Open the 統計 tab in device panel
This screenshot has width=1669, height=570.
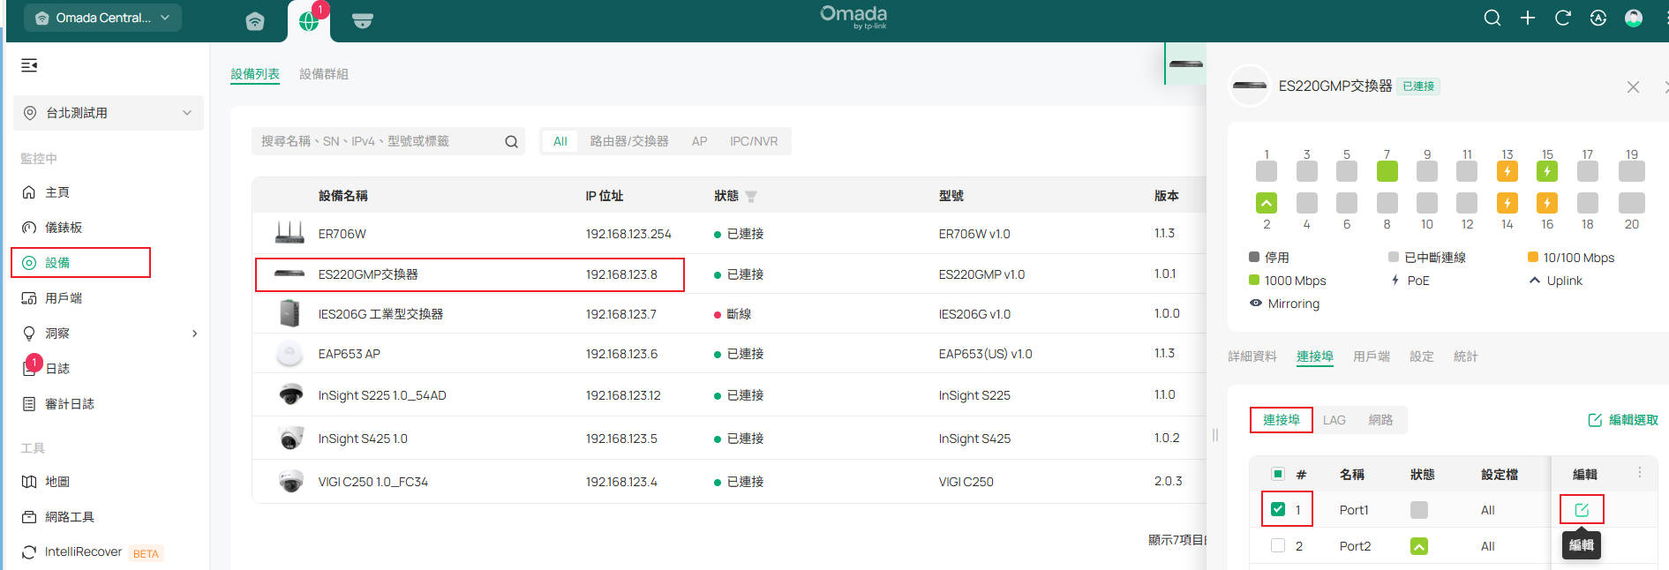click(x=1466, y=356)
